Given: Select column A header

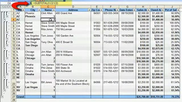Looking at the screenshot, I should (x=20, y=7).
